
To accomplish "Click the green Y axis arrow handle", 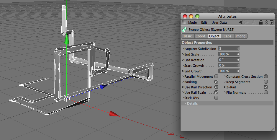I will pos(67,39).
